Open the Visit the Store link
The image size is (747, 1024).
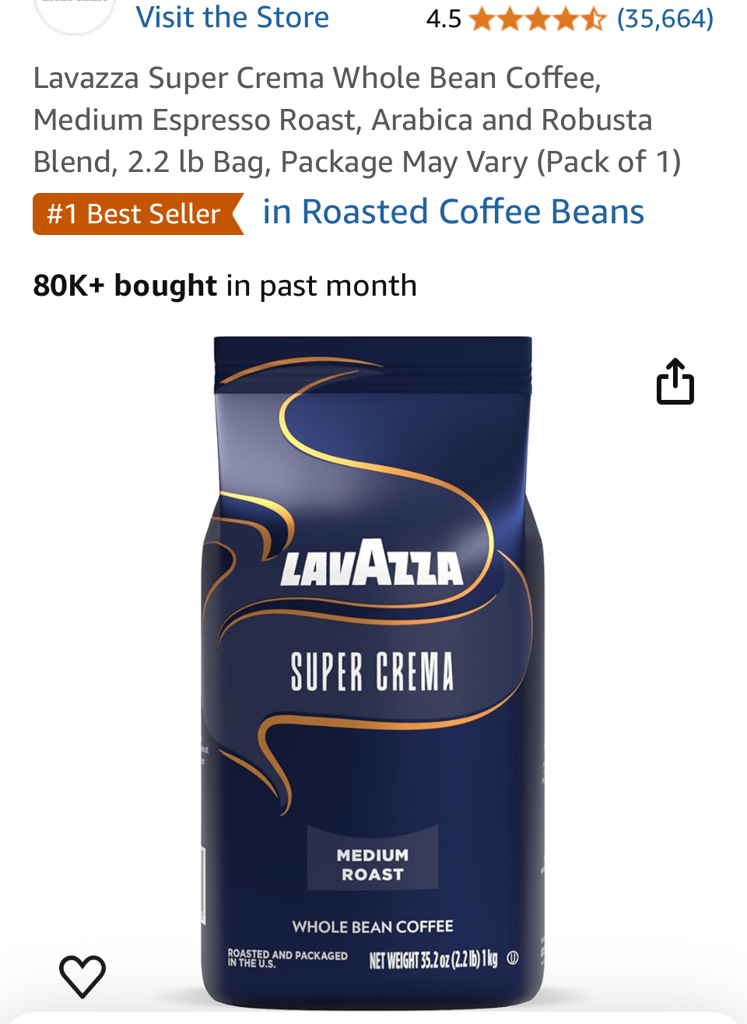[x=233, y=17]
